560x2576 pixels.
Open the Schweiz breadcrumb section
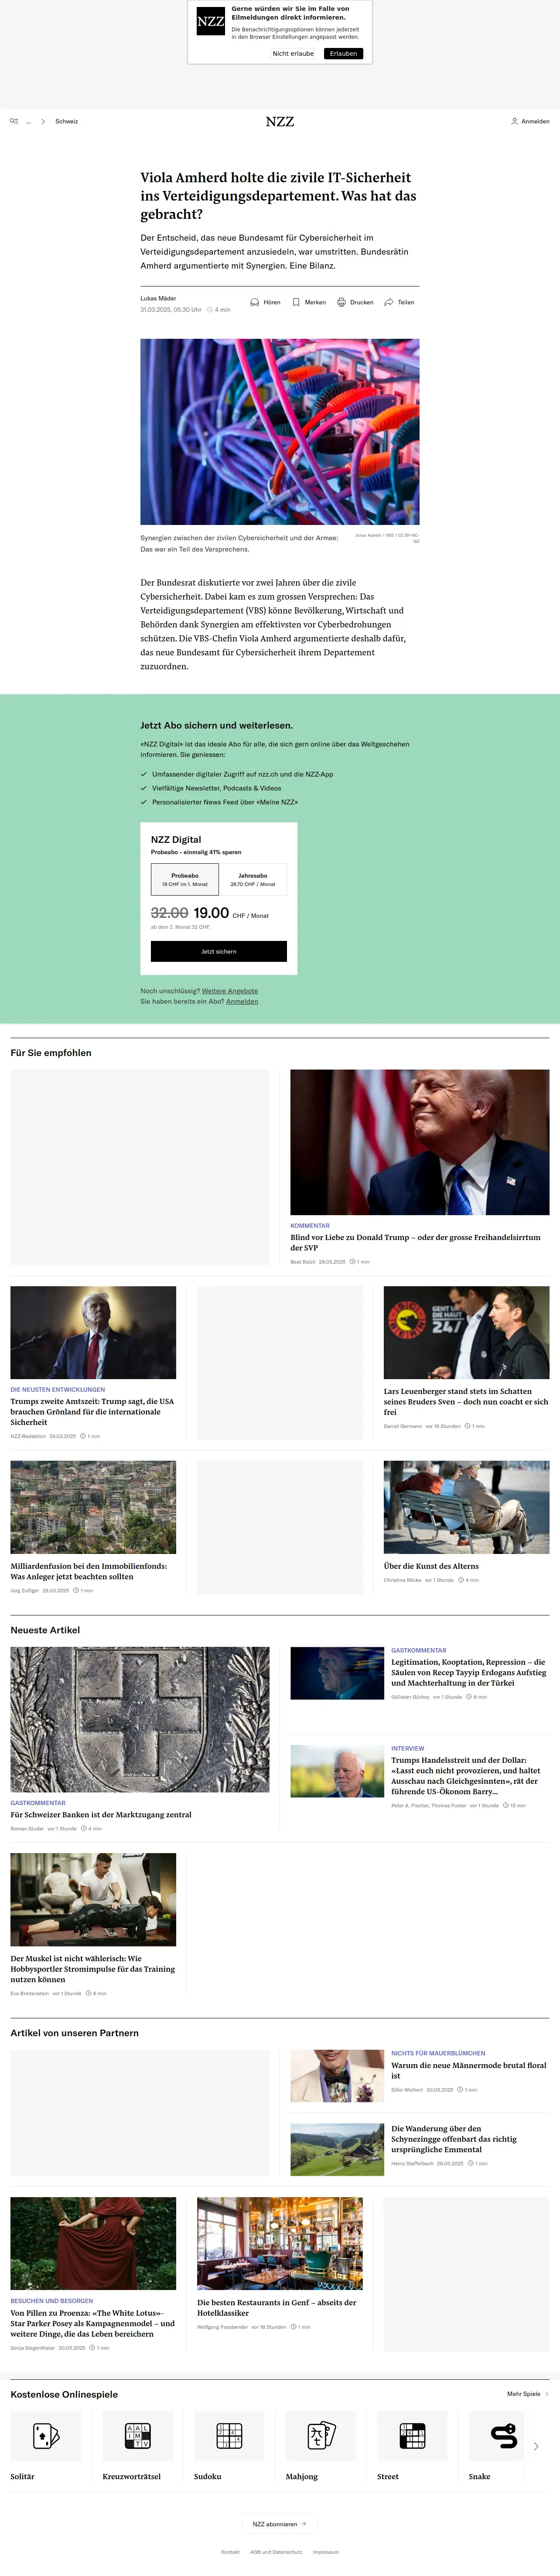coord(67,121)
